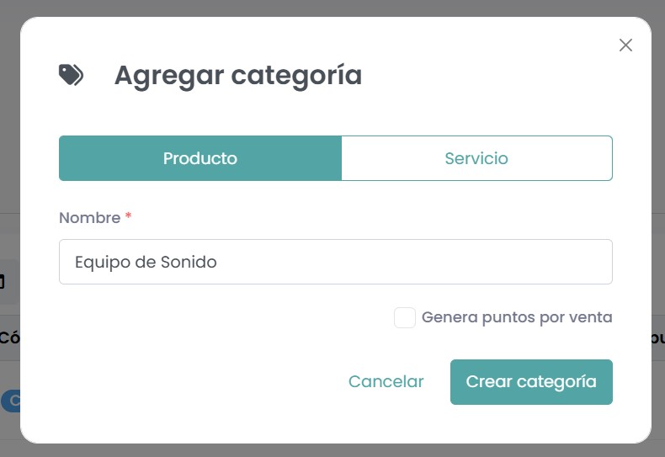Image resolution: width=665 pixels, height=457 pixels.
Task: Click the 'Agregar categoría' dialog title
Action: pyautogui.click(x=238, y=75)
